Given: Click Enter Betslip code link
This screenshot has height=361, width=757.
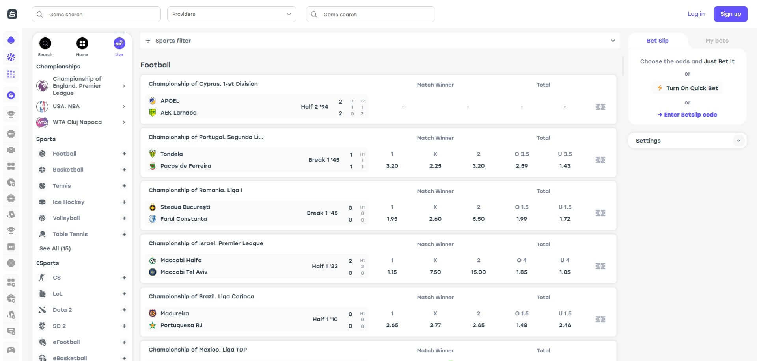Looking at the screenshot, I should point(687,115).
